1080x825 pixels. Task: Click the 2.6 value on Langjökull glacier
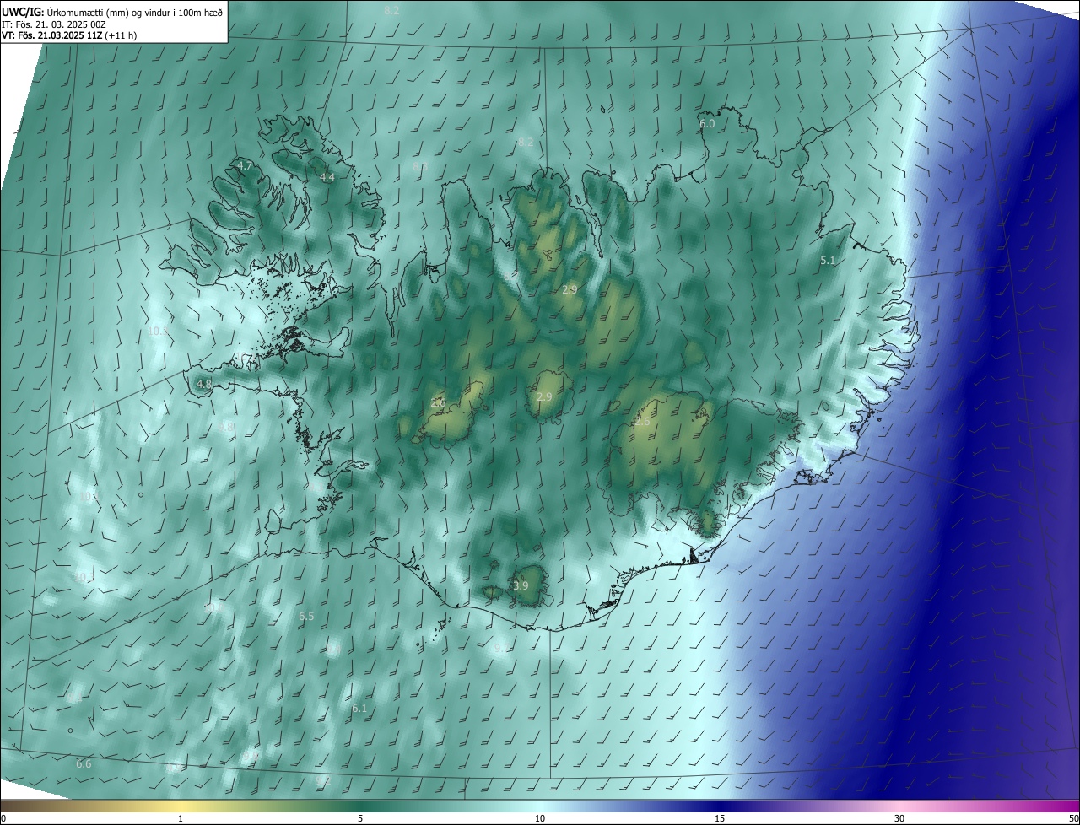[438, 403]
